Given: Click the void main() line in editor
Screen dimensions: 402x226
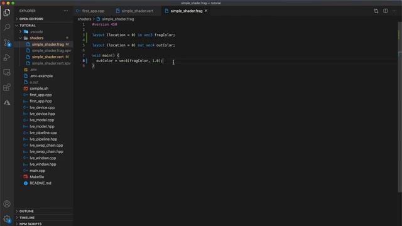Looking at the screenshot, I should point(106,55).
